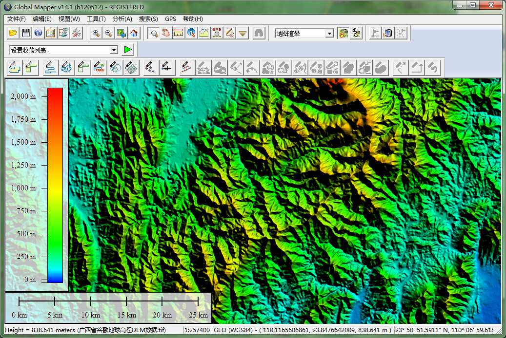
Task: Open the download online data globe icon
Action: pyautogui.click(x=39, y=33)
